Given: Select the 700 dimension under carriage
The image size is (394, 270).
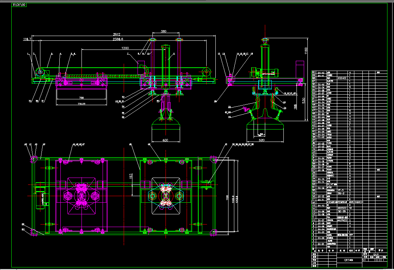Looking at the screenshot, I should point(81,98).
